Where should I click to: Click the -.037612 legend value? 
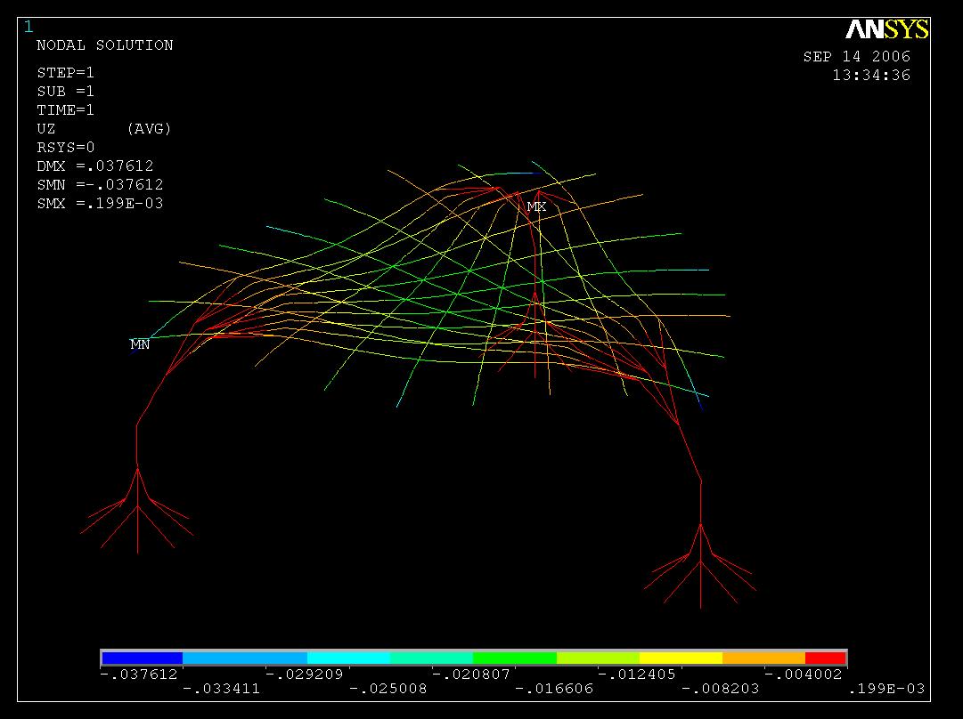pyautogui.click(x=139, y=675)
